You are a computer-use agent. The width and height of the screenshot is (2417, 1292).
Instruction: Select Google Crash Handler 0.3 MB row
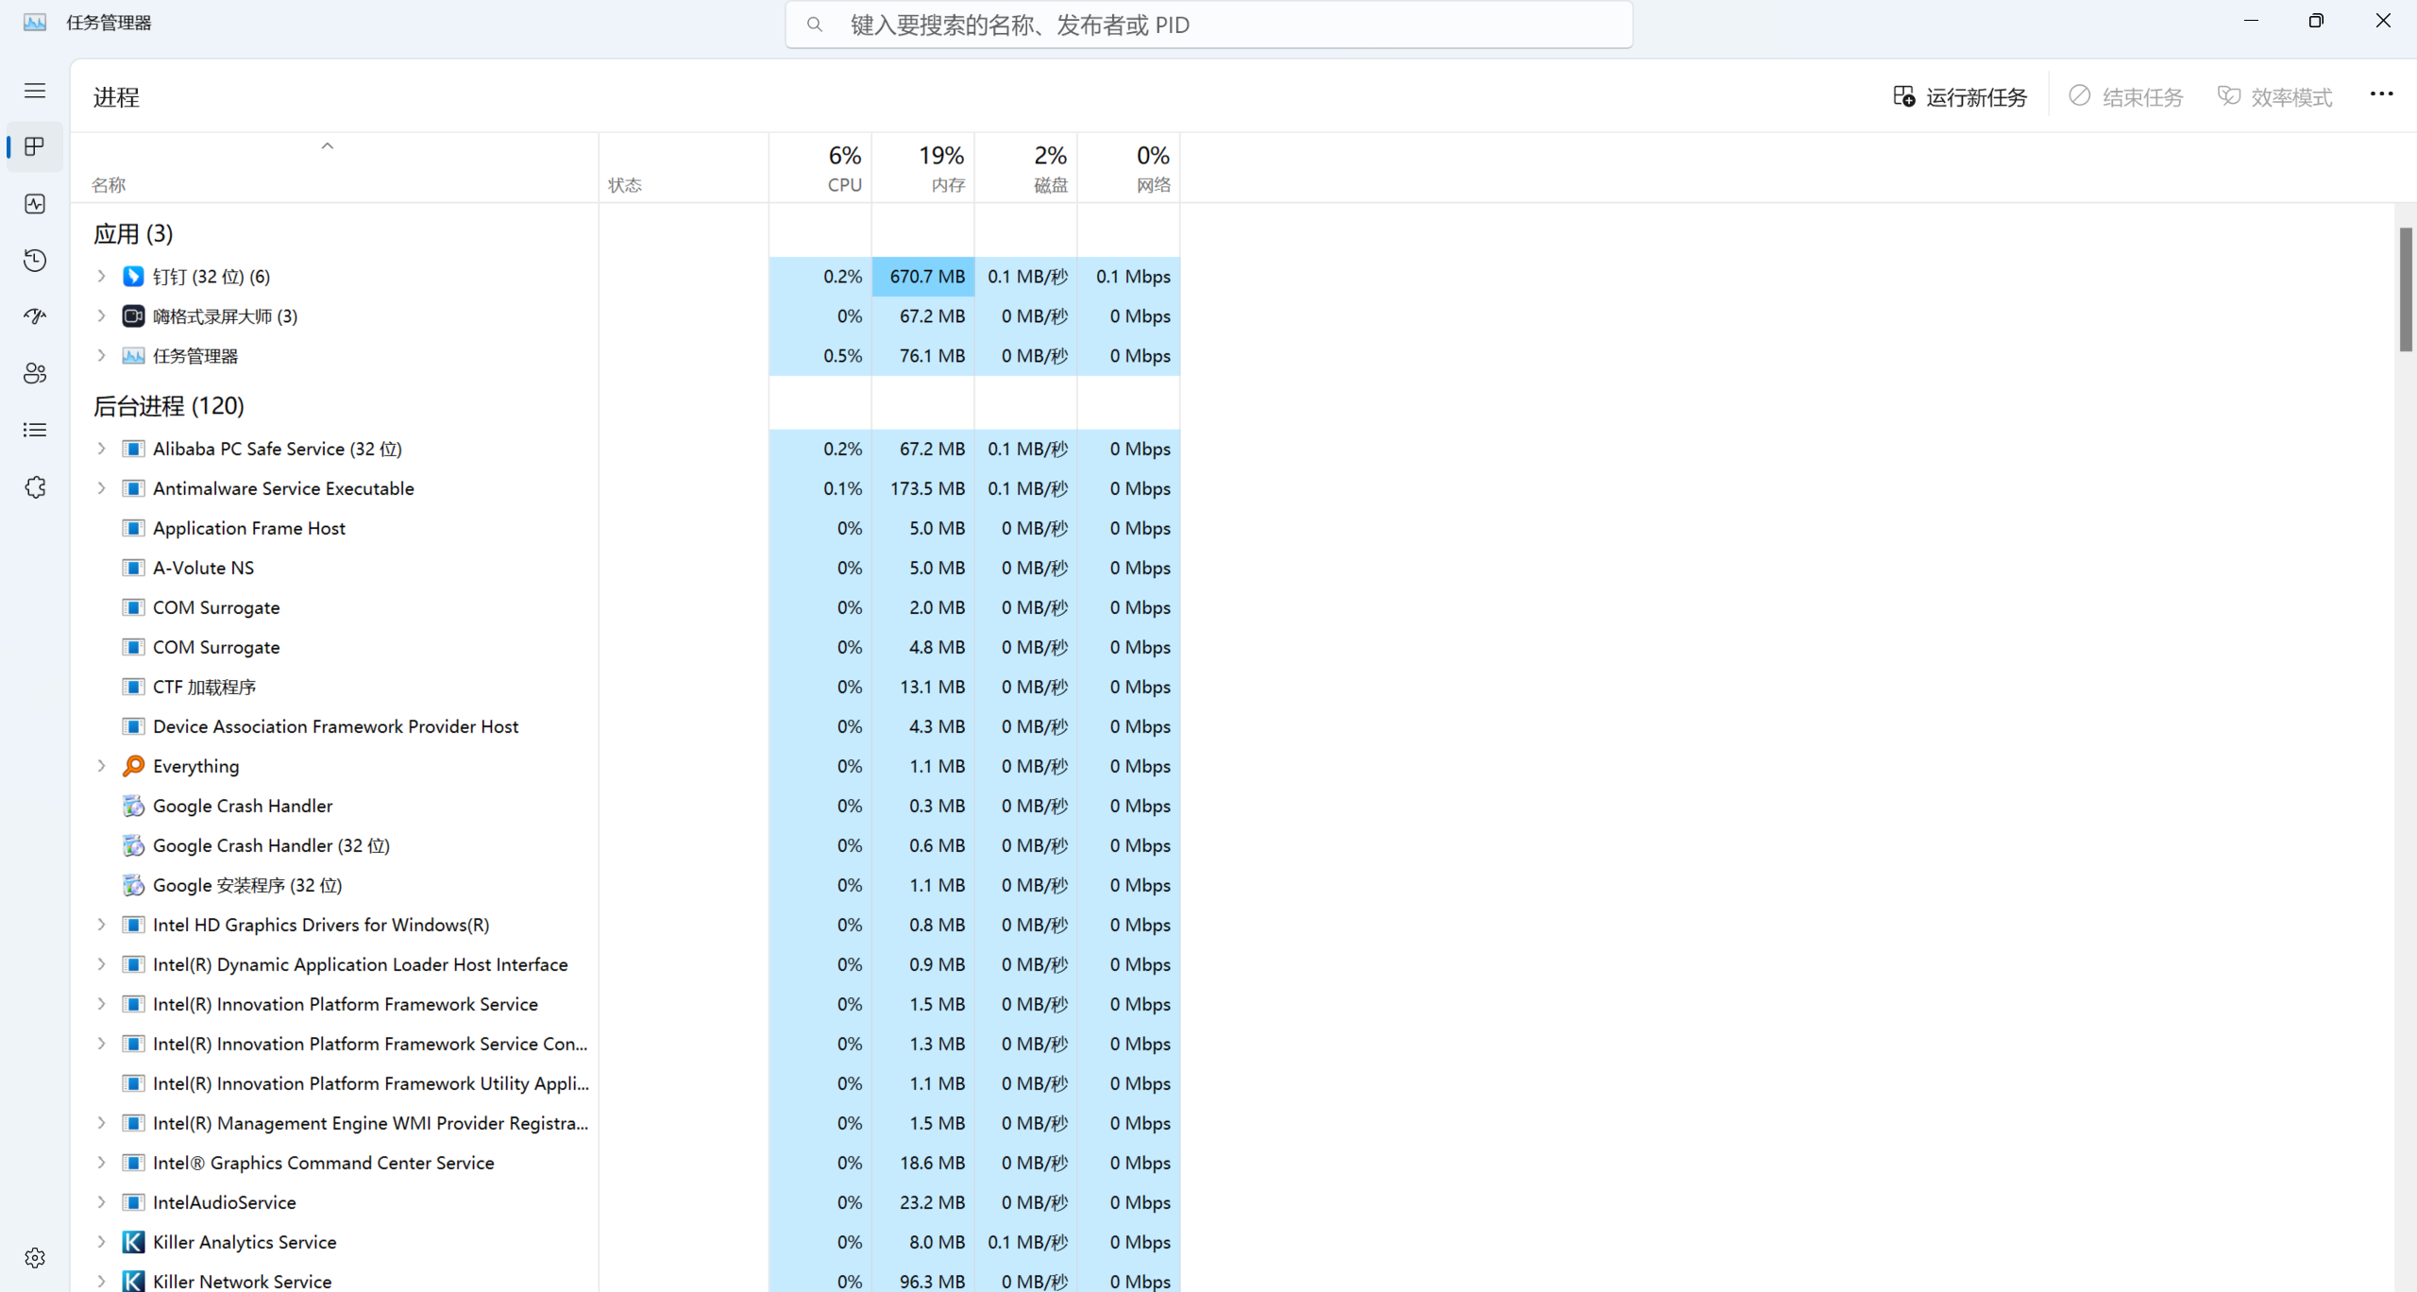tap(626, 806)
